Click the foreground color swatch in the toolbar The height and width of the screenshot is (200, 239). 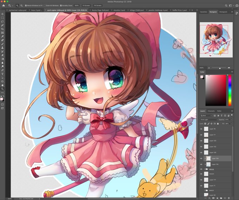pos(1,99)
